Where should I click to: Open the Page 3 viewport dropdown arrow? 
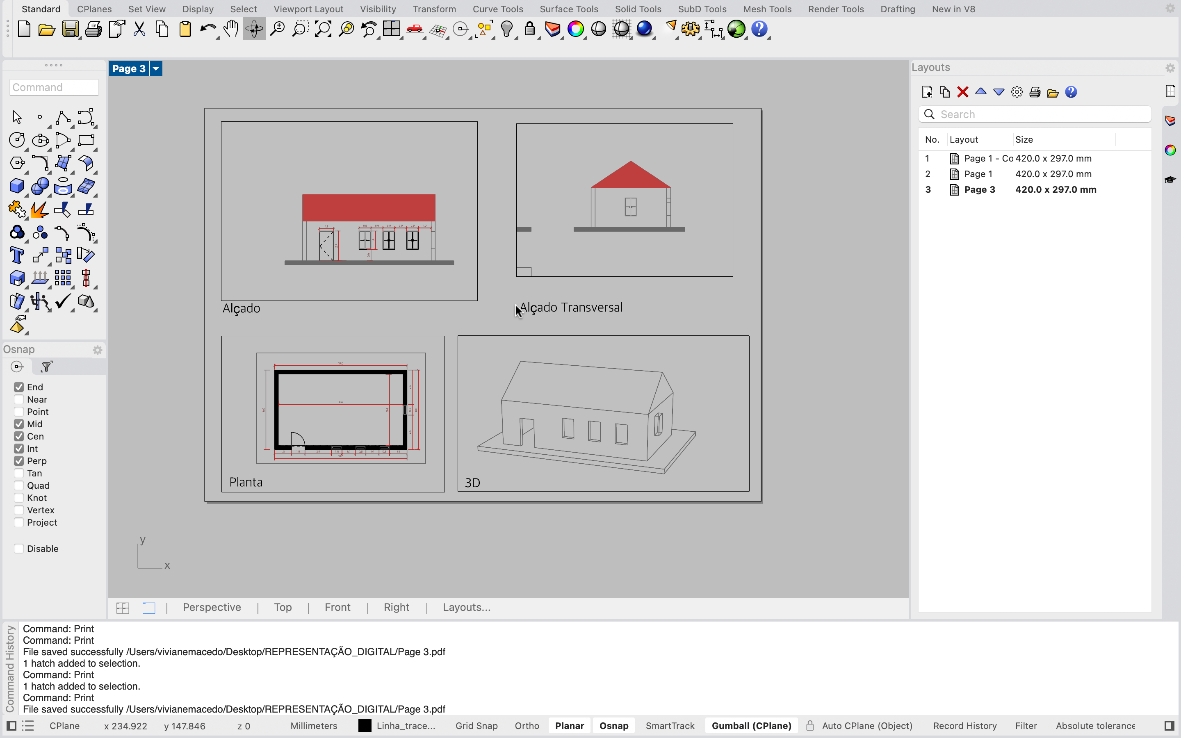coord(156,69)
